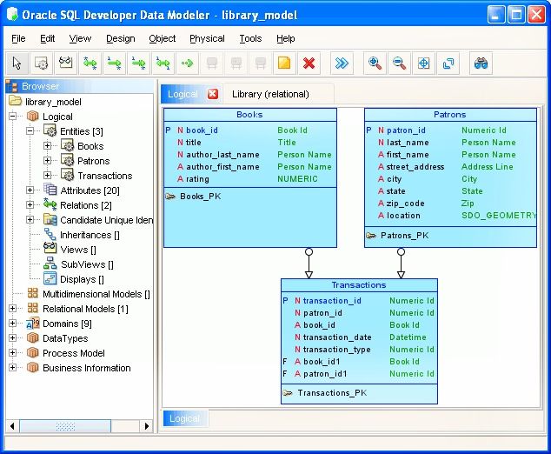Click the New Entity toolbar icon
This screenshot has width=551, height=454.
point(41,63)
